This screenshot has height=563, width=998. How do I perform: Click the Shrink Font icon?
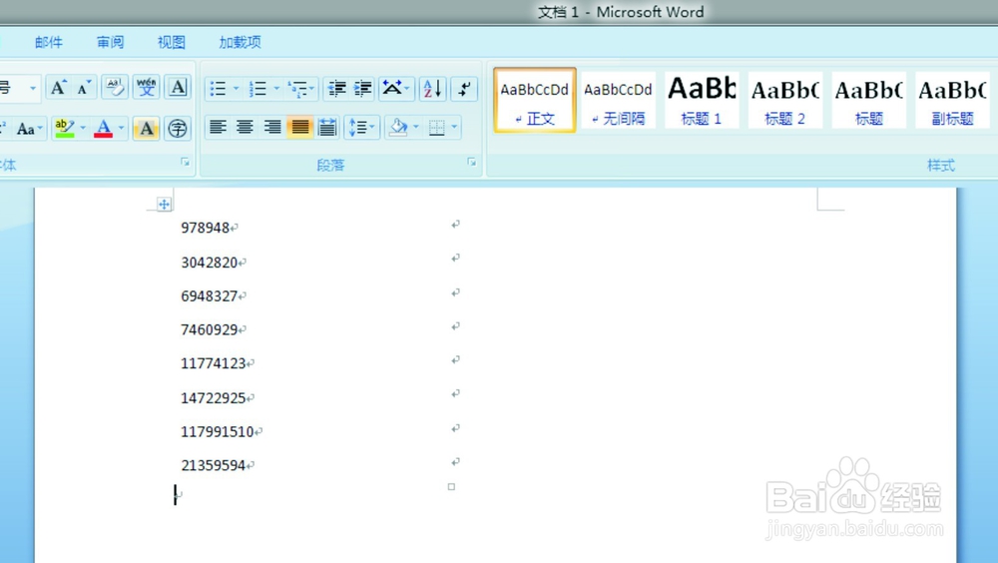point(84,88)
